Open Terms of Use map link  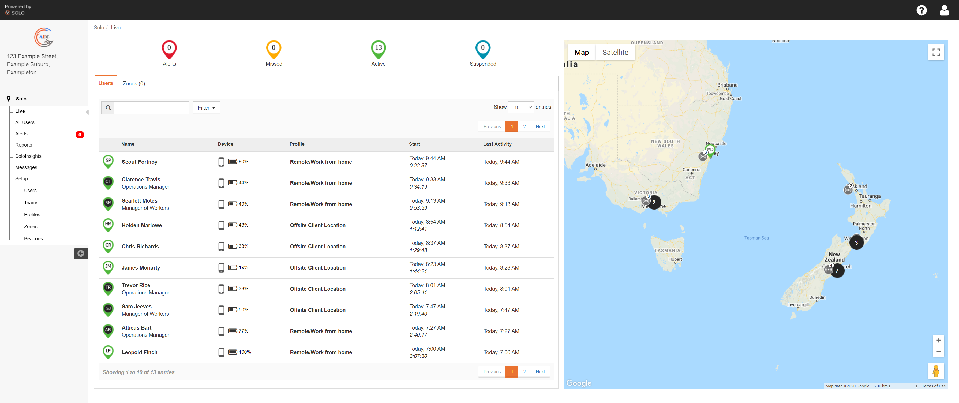click(933, 386)
